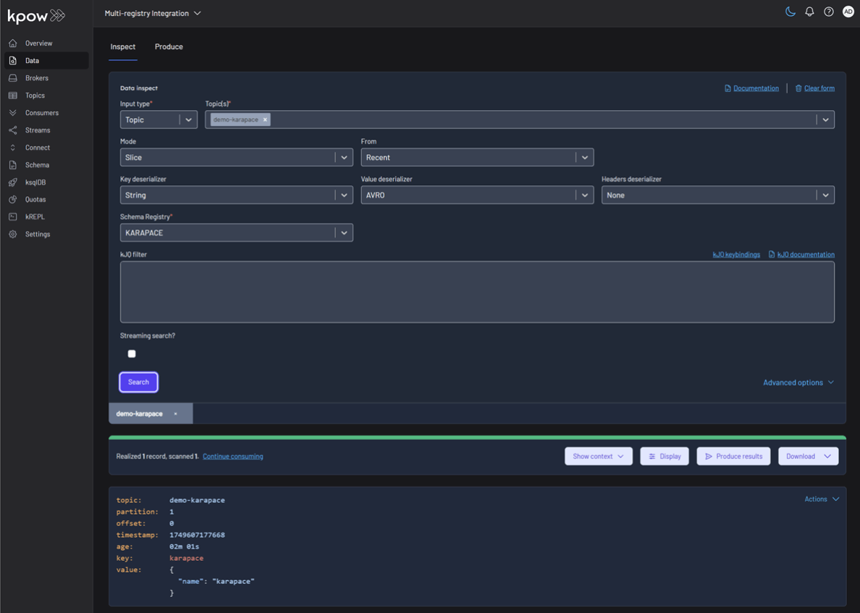The width and height of the screenshot is (860, 613).
Task: Remove the demo-karapace topic tag
Action: click(x=265, y=119)
